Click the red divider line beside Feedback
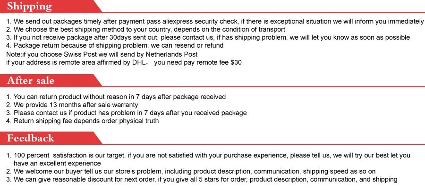 [x=263, y=144]
